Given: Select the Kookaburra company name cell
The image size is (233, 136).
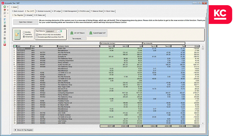Looking at the screenshot, I should click(78, 57).
